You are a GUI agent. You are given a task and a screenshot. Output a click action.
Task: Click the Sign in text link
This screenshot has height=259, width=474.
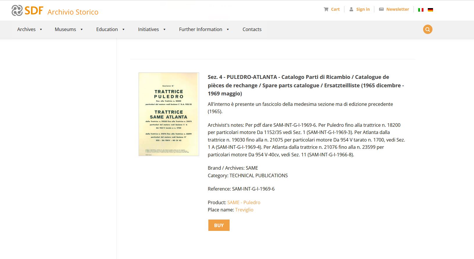[x=363, y=9]
